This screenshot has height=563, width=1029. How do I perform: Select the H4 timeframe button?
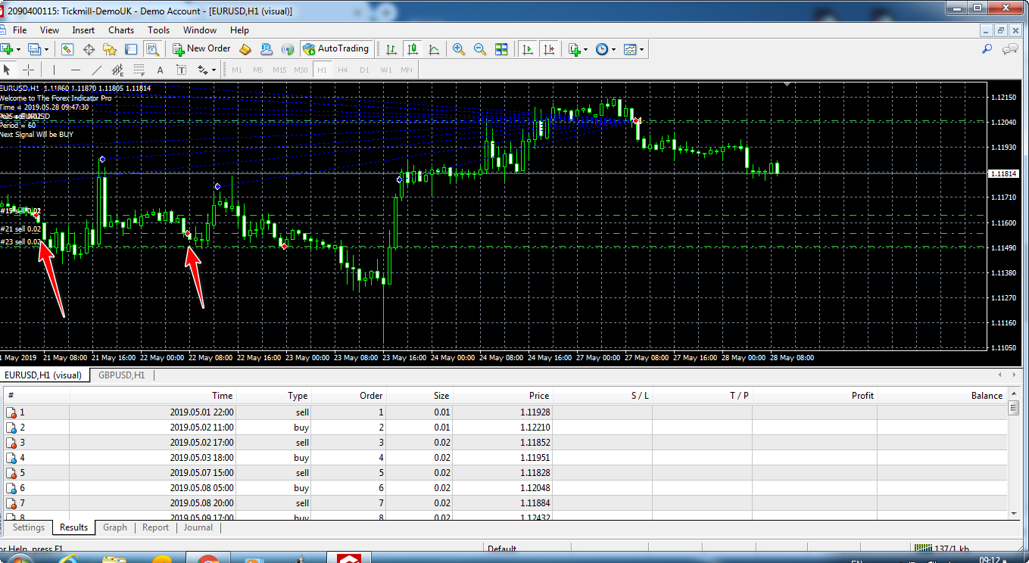[x=343, y=70]
